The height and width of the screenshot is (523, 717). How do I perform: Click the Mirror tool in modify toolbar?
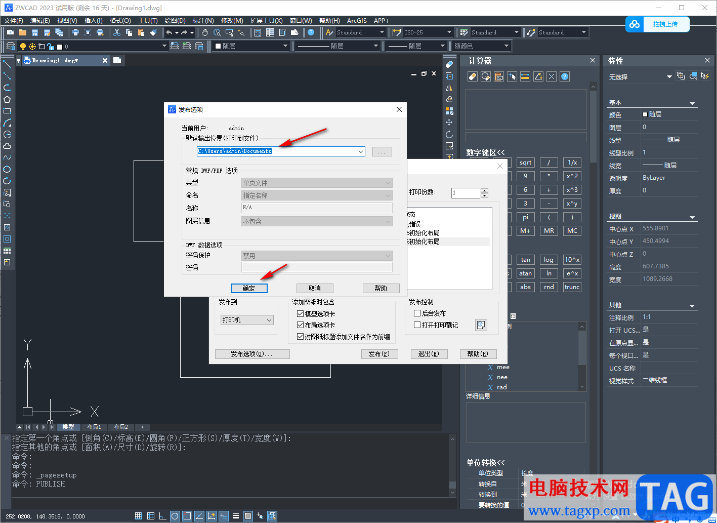(x=449, y=88)
